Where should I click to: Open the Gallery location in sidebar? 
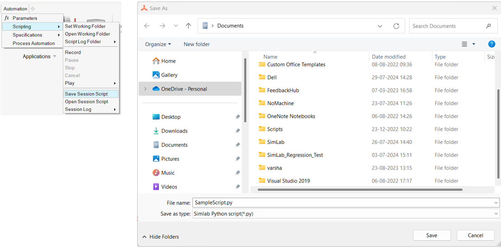tap(169, 75)
